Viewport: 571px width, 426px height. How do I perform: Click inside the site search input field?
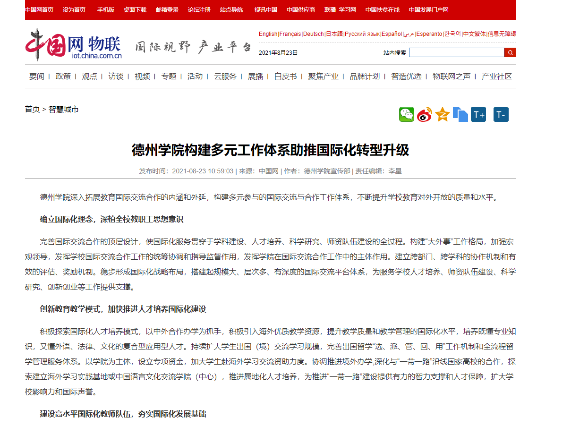[456, 52]
